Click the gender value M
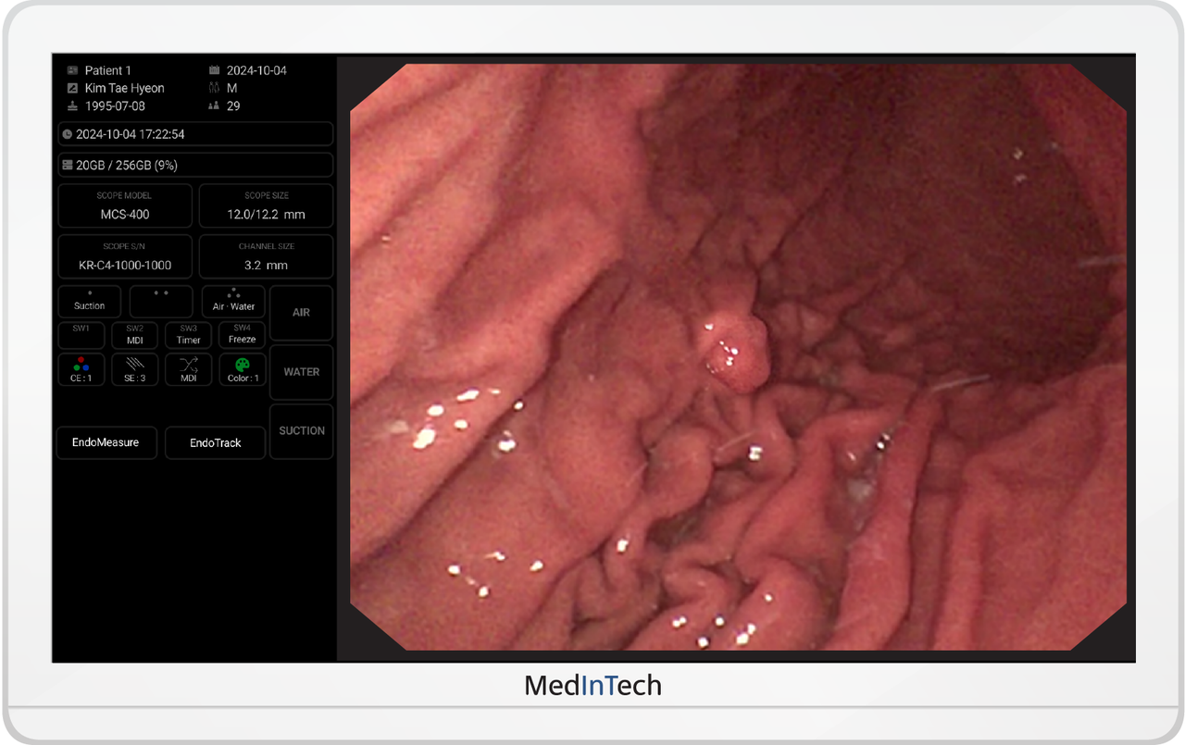1185x745 pixels. point(232,88)
